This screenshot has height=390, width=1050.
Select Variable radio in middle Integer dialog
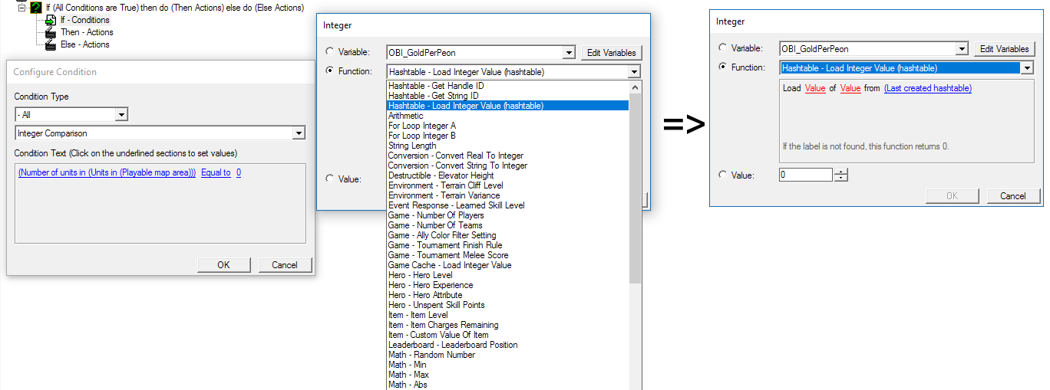[x=331, y=52]
